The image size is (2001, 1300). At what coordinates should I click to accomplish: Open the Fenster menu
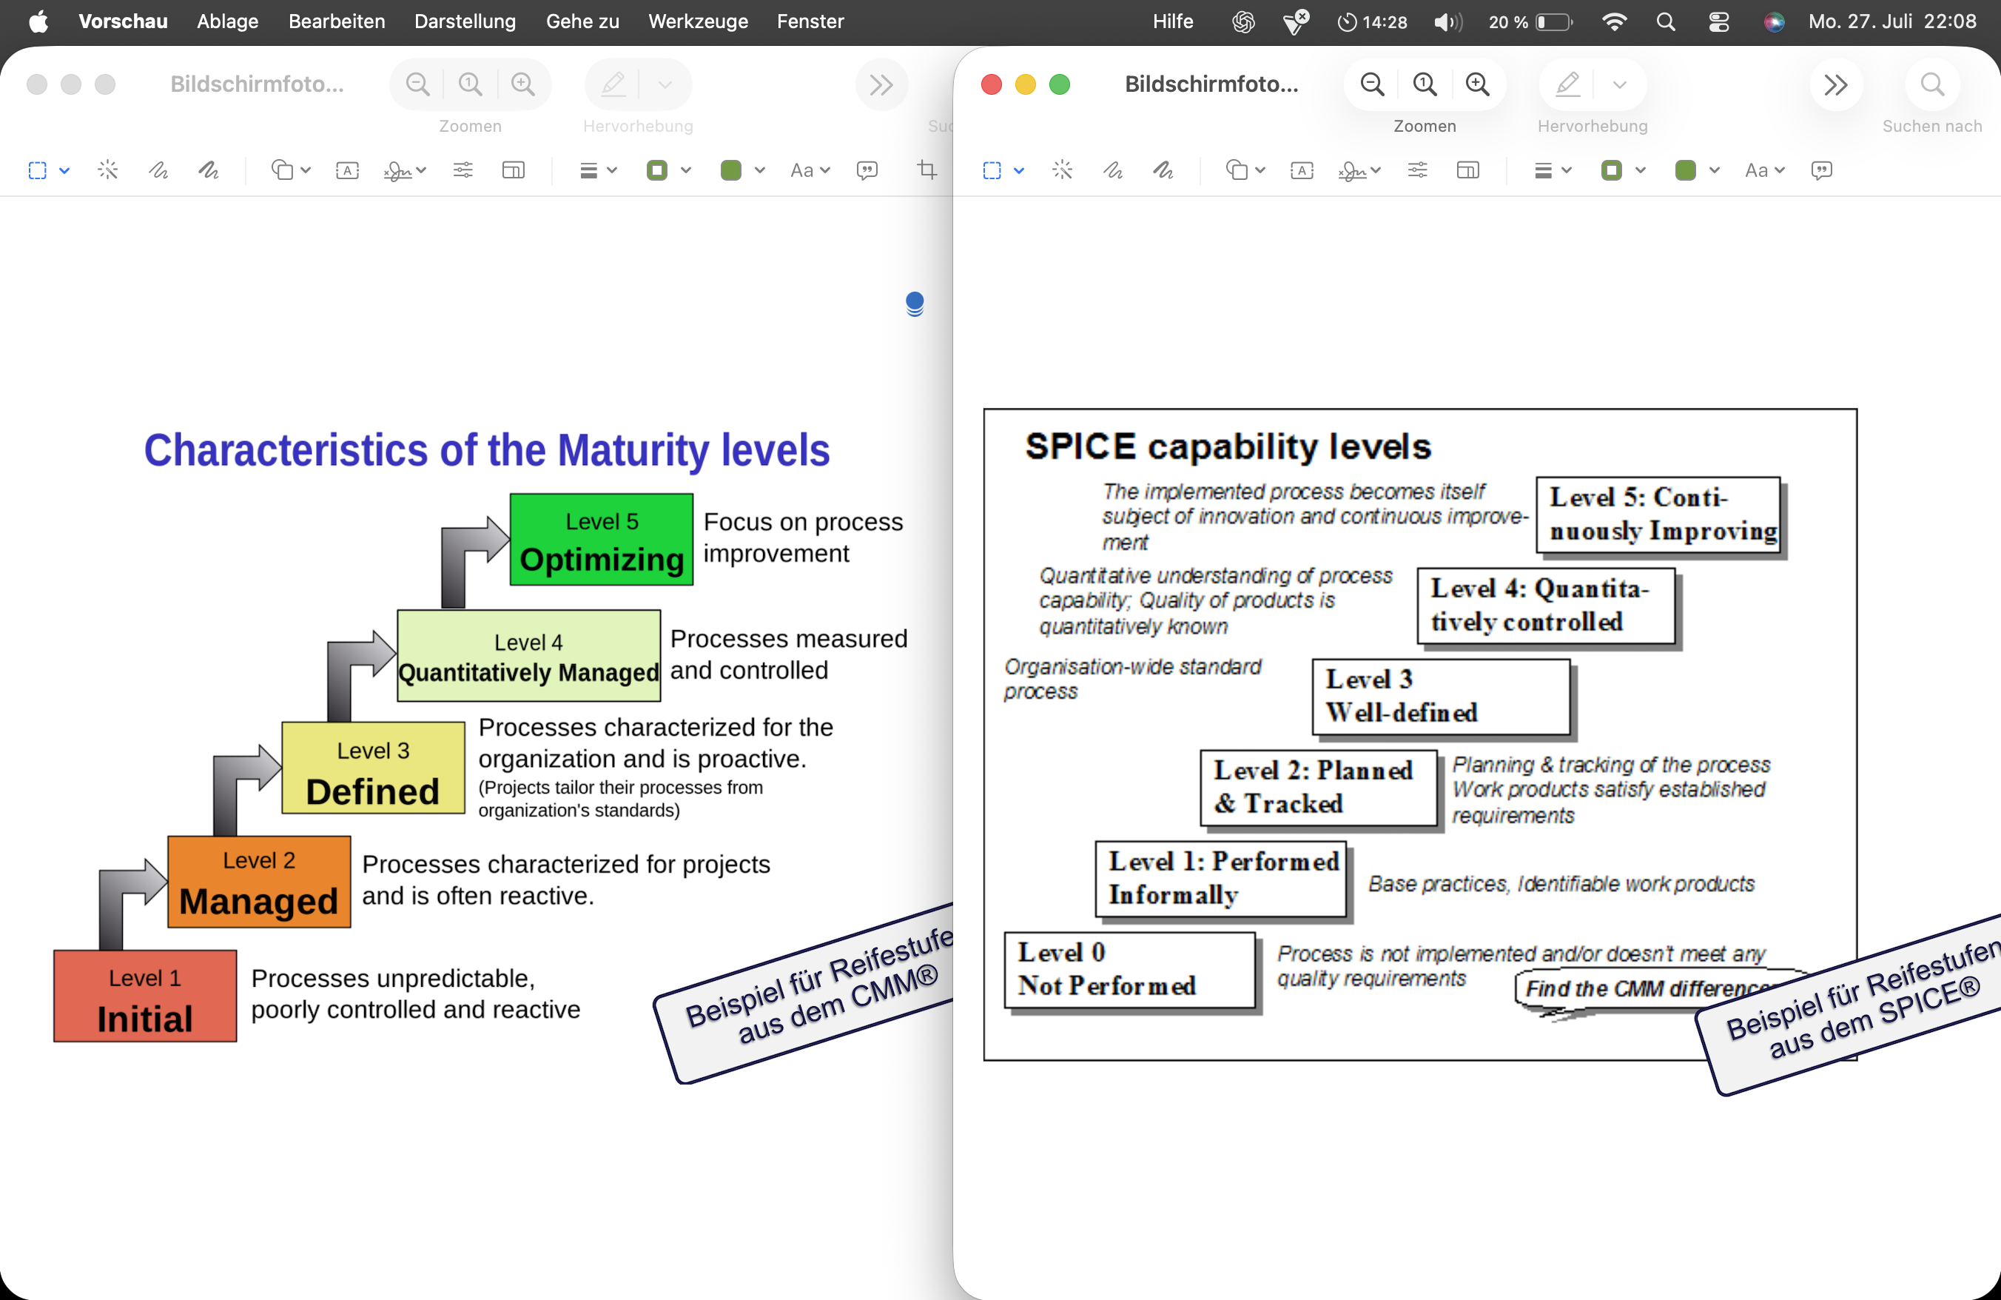click(x=810, y=22)
